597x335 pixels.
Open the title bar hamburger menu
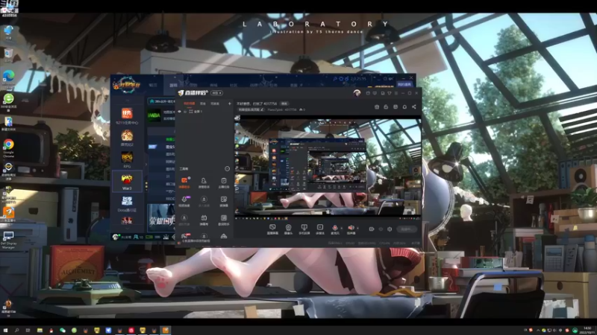(x=396, y=93)
